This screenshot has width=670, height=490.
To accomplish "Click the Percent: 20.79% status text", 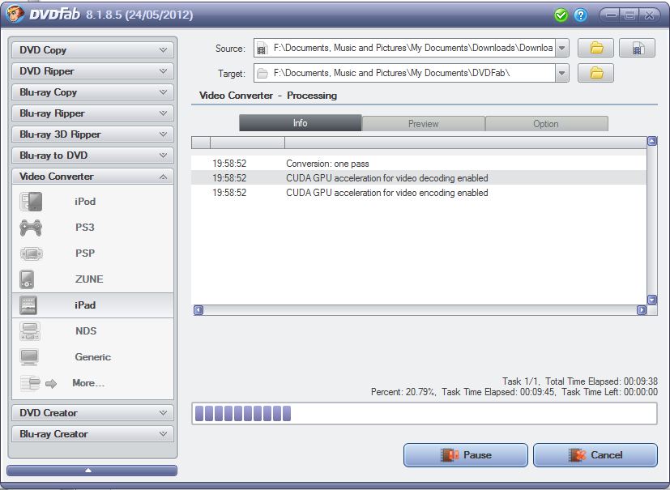I will coord(403,392).
